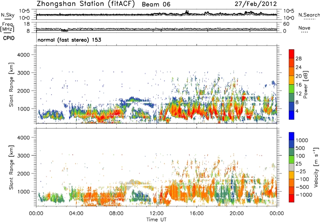The height and width of the screenshot is (222, 320).
Task: Click the '18' frequency axis value
Action: pos(27,24)
